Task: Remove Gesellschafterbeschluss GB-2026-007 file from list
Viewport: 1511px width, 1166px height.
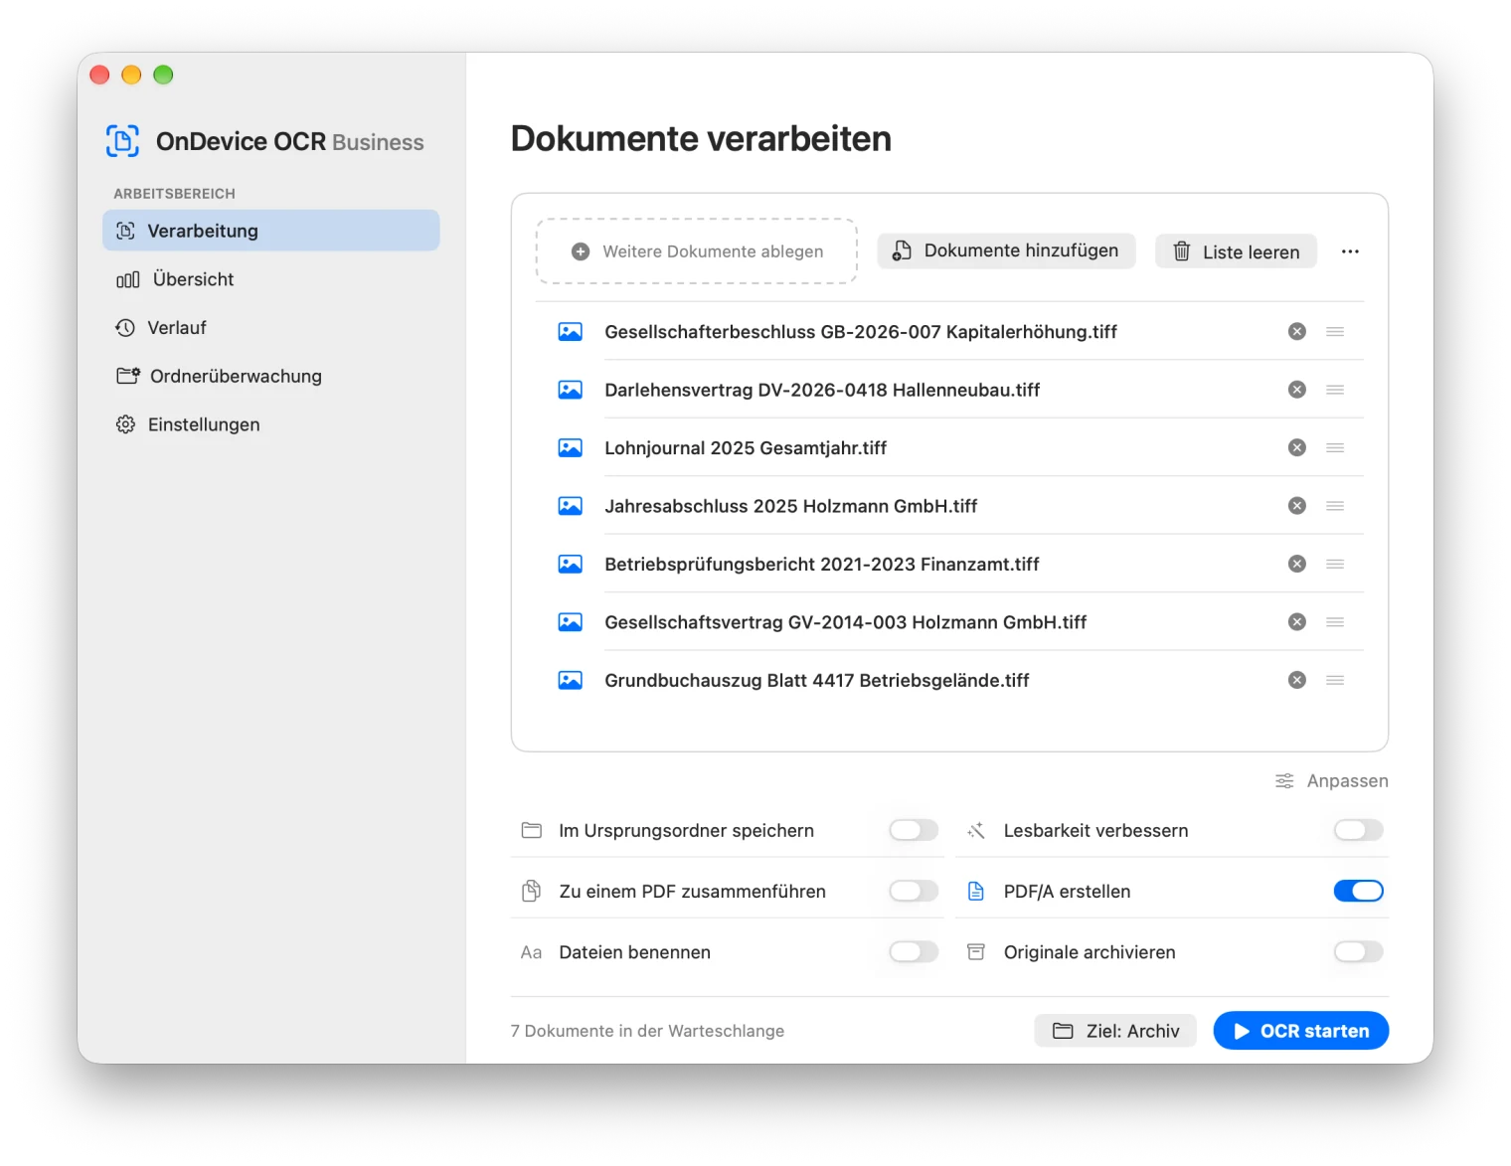Action: pyautogui.click(x=1296, y=332)
